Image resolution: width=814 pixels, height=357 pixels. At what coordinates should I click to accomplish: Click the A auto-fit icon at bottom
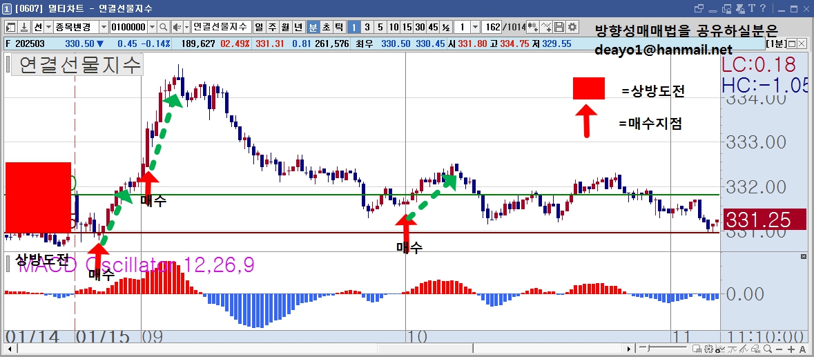click(x=802, y=349)
